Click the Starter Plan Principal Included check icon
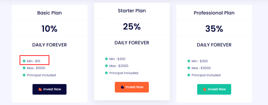Image resolution: width=268 pixels, height=105 pixels. click(106, 73)
